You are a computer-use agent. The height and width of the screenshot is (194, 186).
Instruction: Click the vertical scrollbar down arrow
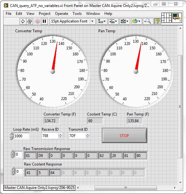(180, 182)
